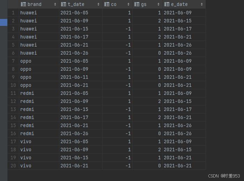Click t_date 2021-06-15 in row 3

[x=81, y=29]
